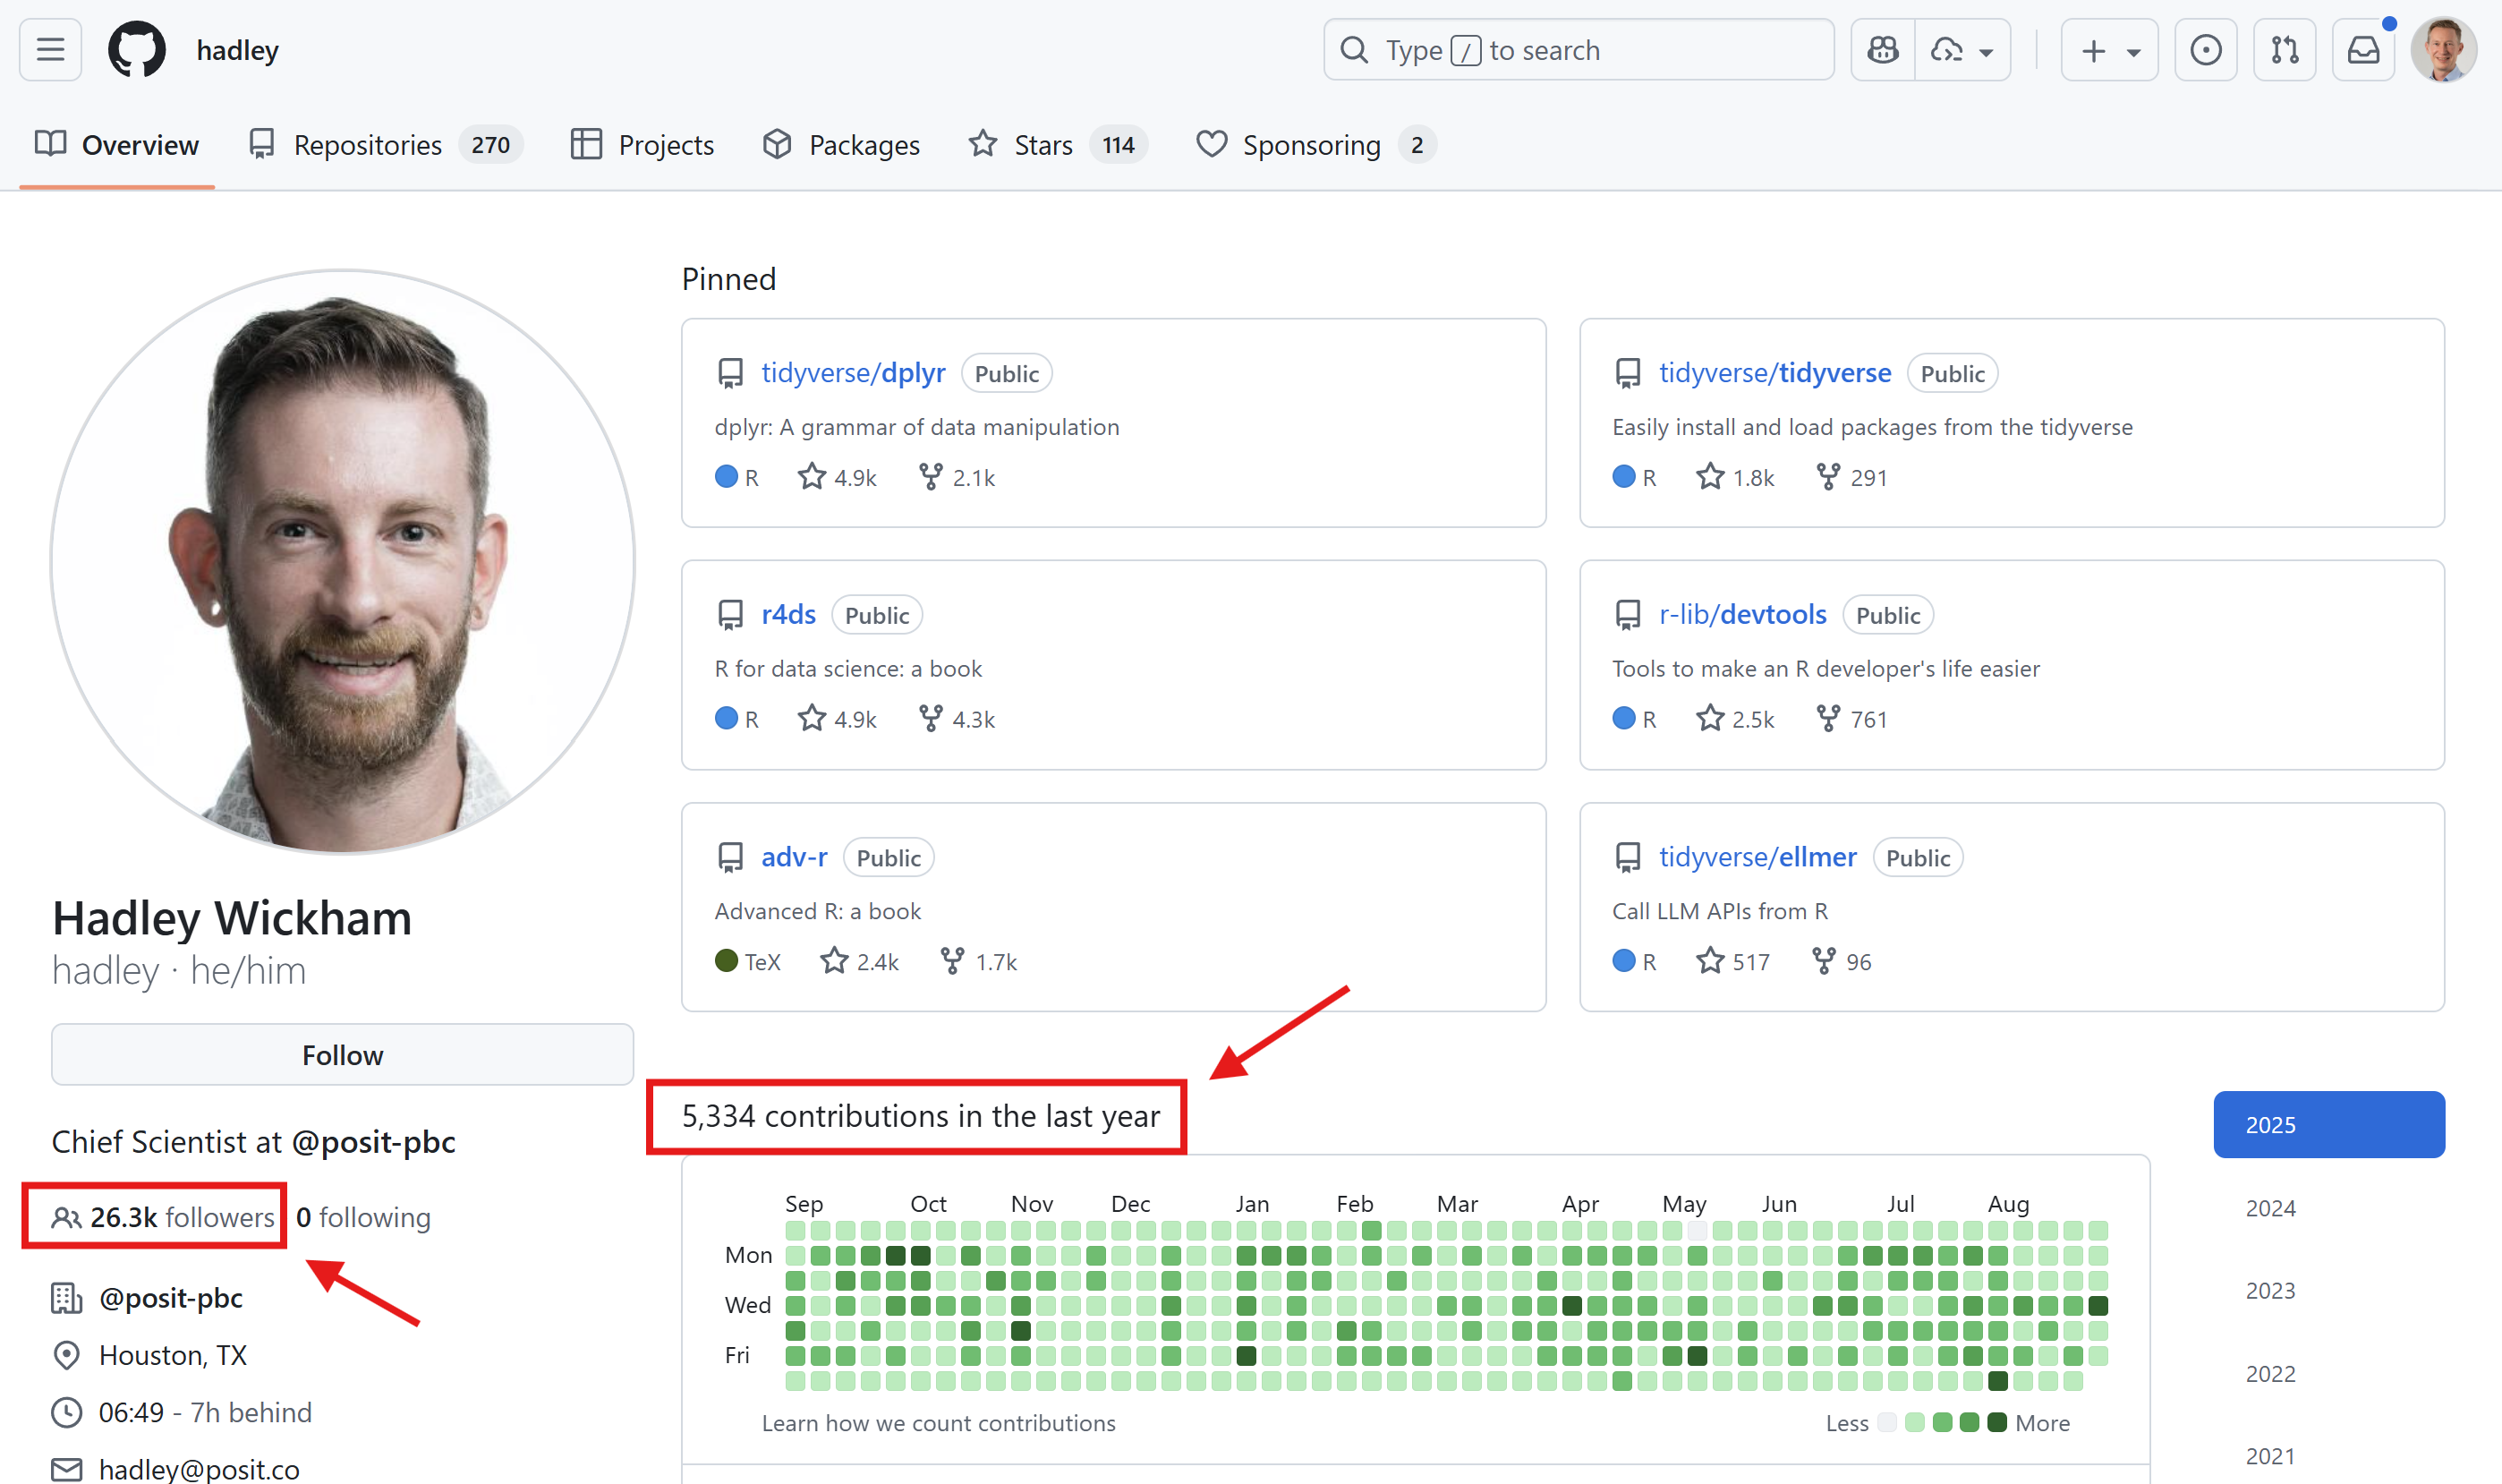Open the Pull requests icon in header
2502x1484 pixels.
click(2284, 50)
